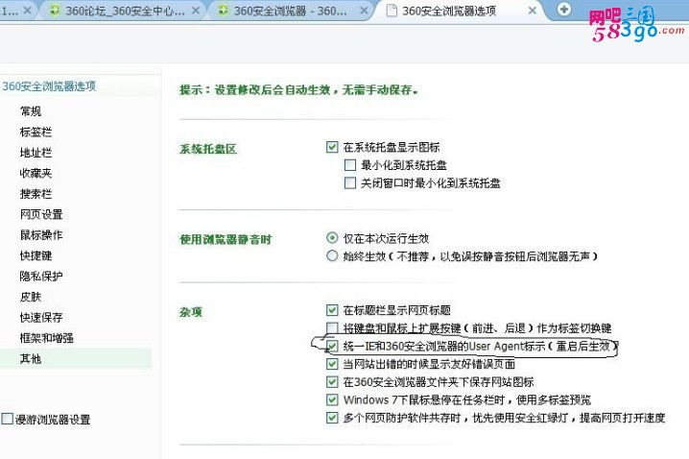The image size is (689, 459).
Task: Toggle 统一IE和360安全浏览器的User Agent标示
Action: tap(332, 346)
